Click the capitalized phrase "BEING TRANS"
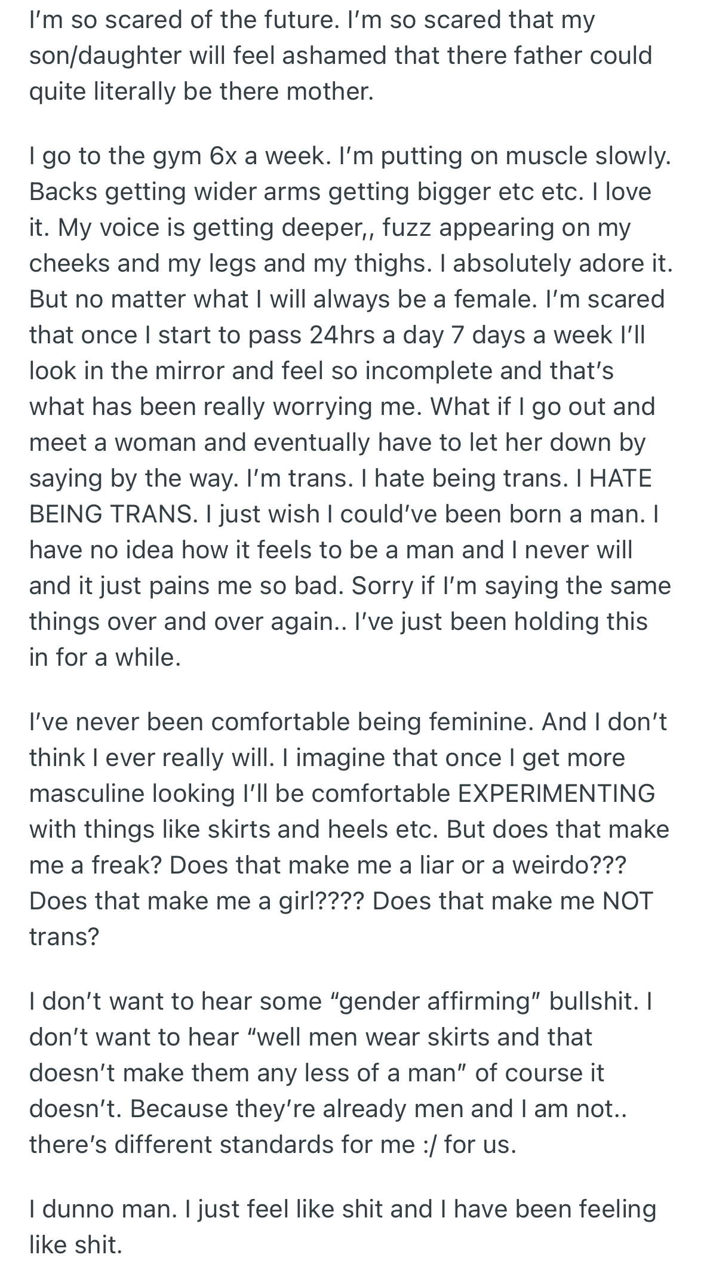Viewport: 704px width, 1267px height. pyautogui.click(x=112, y=514)
